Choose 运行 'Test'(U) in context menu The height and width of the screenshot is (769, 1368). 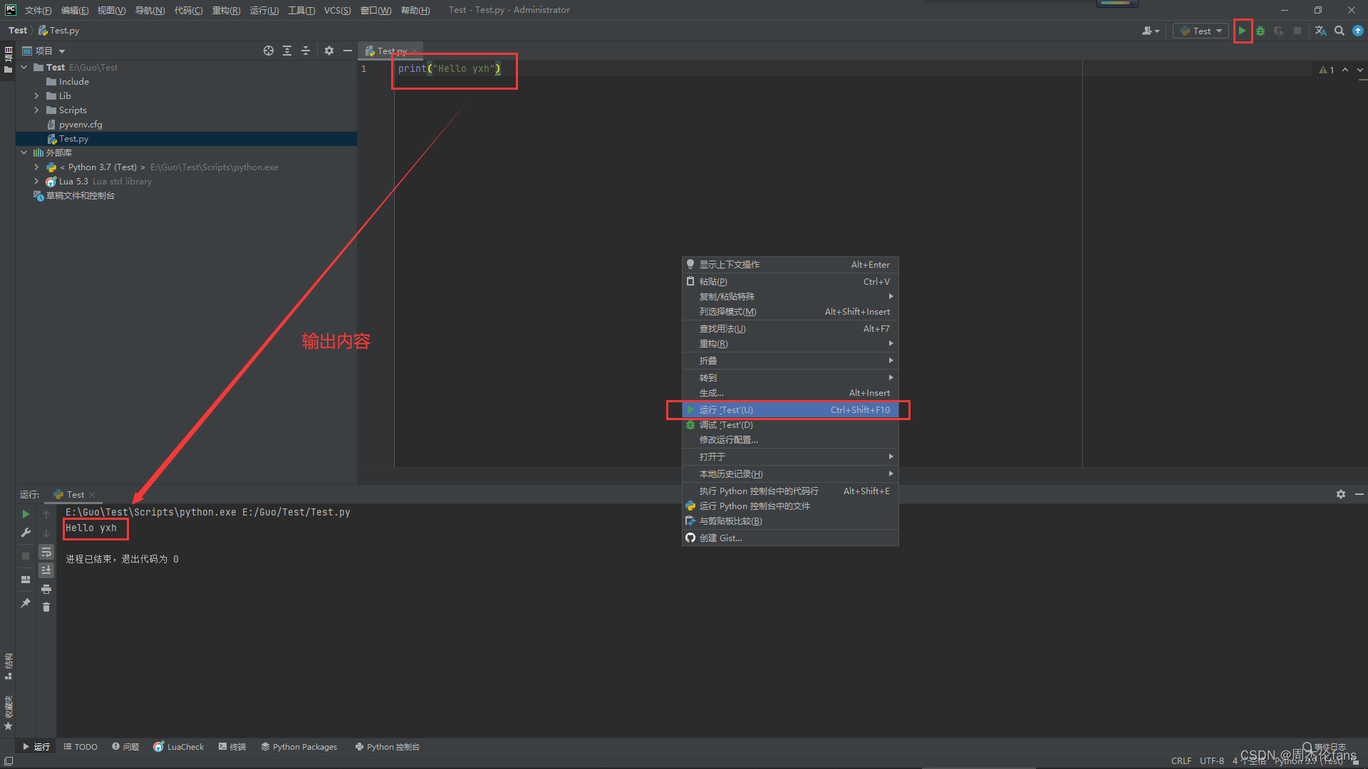tap(790, 409)
